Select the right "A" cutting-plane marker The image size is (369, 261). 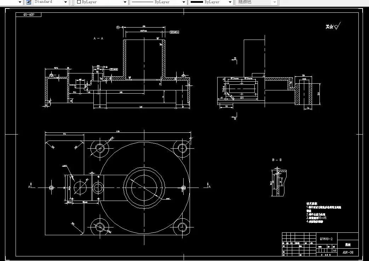coord(209,187)
